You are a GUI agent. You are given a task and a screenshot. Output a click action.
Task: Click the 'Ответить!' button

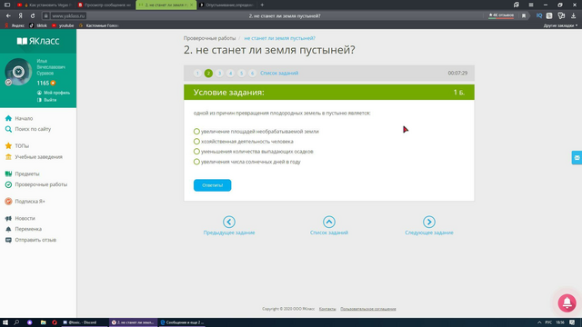pyautogui.click(x=212, y=185)
